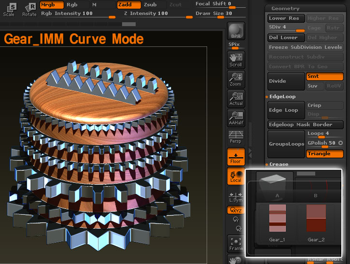
Task: Set view to Actual size
Action: [236, 99]
